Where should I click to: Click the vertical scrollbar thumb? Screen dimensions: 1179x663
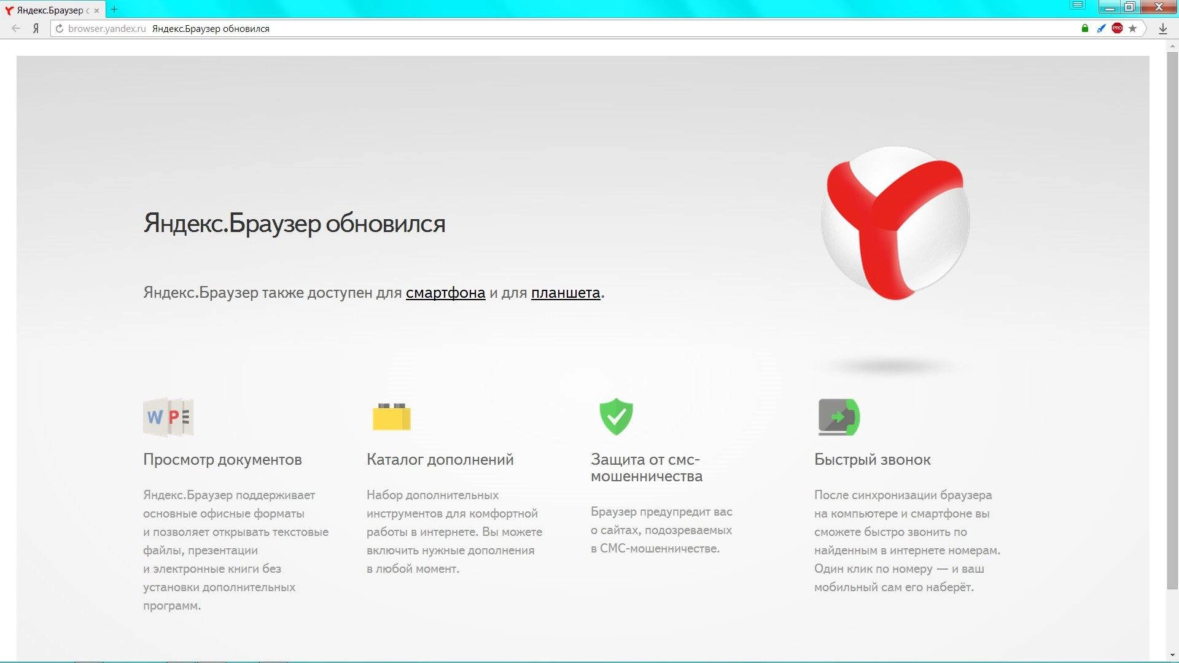1172,319
